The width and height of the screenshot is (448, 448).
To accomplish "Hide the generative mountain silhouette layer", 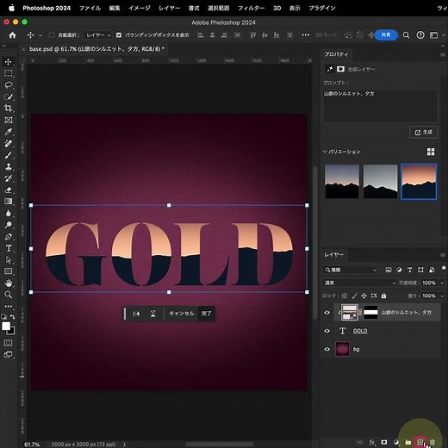I will tap(327, 313).
